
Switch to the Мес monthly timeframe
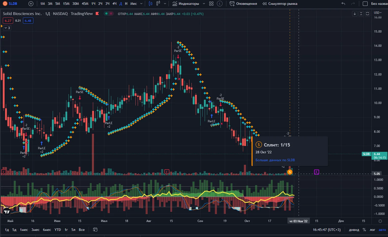[x=133, y=4]
